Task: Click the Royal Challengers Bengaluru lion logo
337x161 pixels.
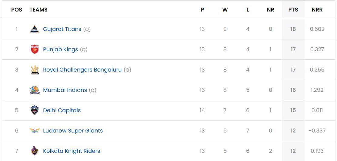Action: pos(35,70)
